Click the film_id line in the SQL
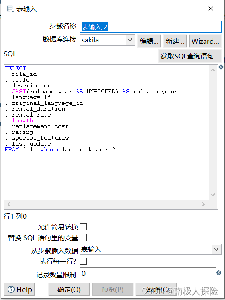The image size is (225, 300). coord(24,74)
